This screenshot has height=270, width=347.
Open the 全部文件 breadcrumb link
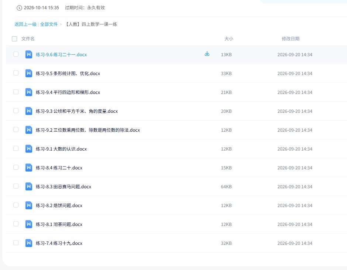(x=49, y=24)
